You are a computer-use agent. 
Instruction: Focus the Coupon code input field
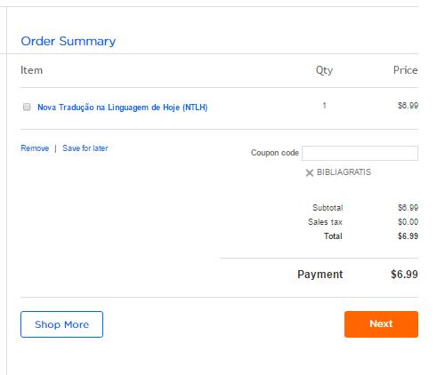[360, 153]
